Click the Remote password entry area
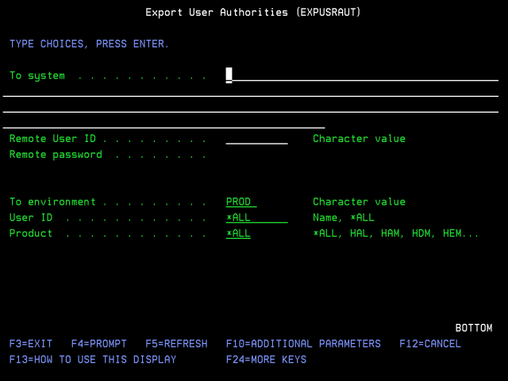 [256, 155]
